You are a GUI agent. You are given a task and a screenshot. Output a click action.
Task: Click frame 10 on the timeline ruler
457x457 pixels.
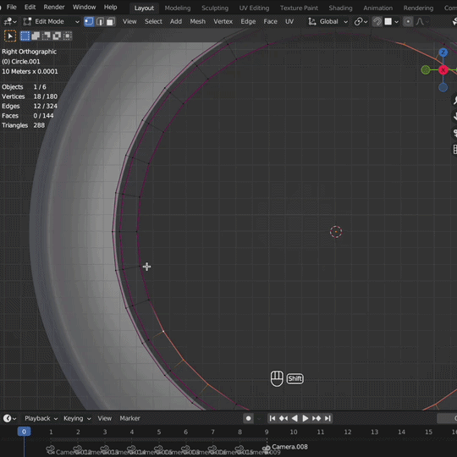[294, 432]
